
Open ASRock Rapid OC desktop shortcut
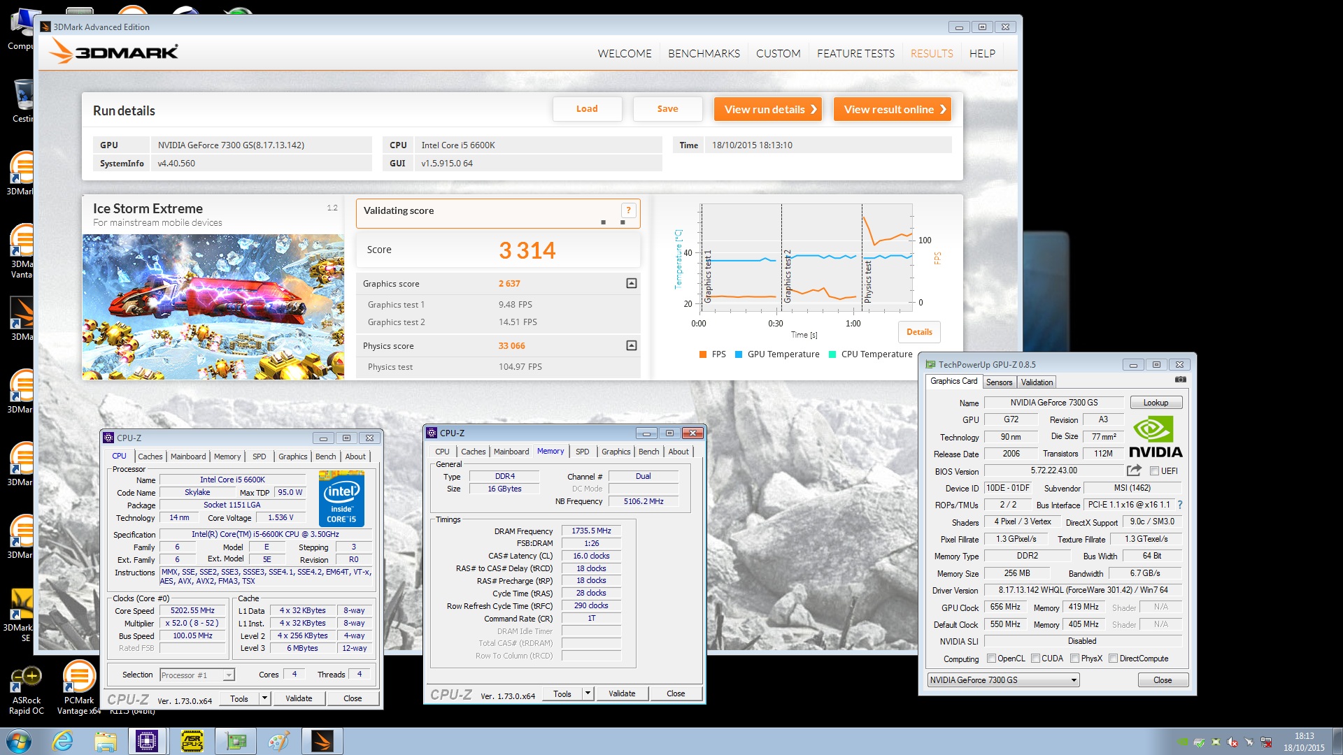tap(27, 689)
